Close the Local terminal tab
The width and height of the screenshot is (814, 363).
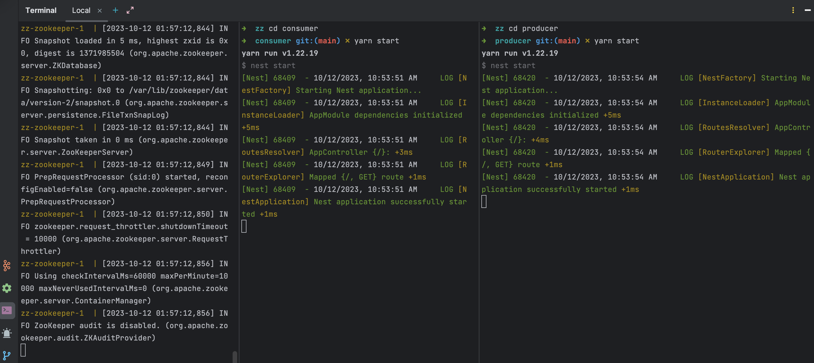click(x=99, y=10)
